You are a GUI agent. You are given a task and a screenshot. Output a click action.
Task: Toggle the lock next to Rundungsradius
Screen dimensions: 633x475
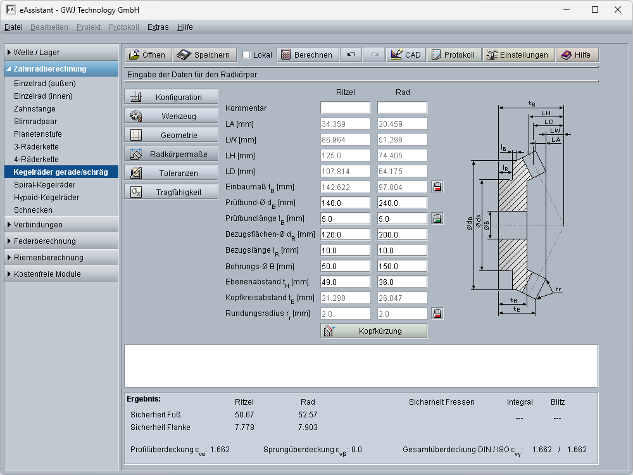click(437, 313)
